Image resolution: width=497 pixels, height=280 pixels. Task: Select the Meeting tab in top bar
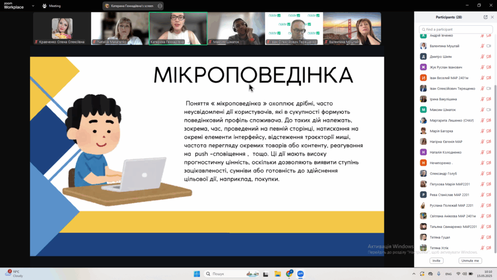click(x=54, y=6)
